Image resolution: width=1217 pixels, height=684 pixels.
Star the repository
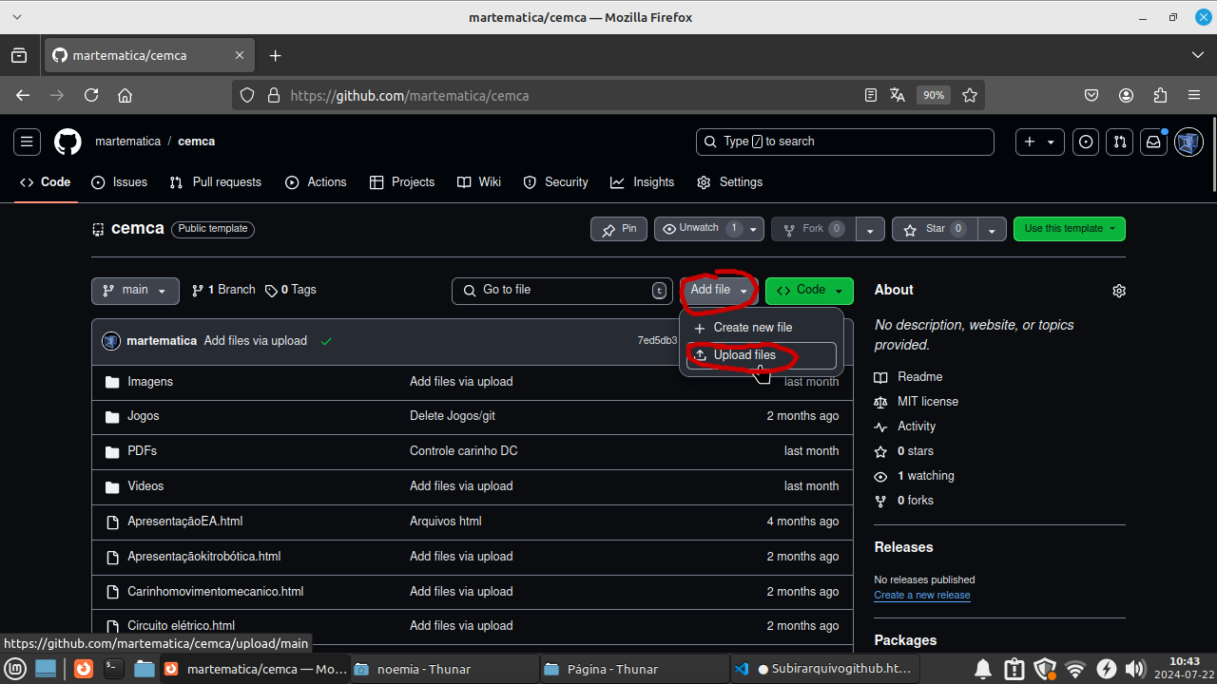935,229
